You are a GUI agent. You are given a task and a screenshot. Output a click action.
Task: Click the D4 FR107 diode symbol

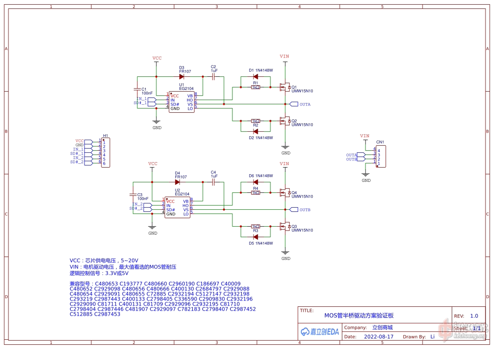pos(177,182)
